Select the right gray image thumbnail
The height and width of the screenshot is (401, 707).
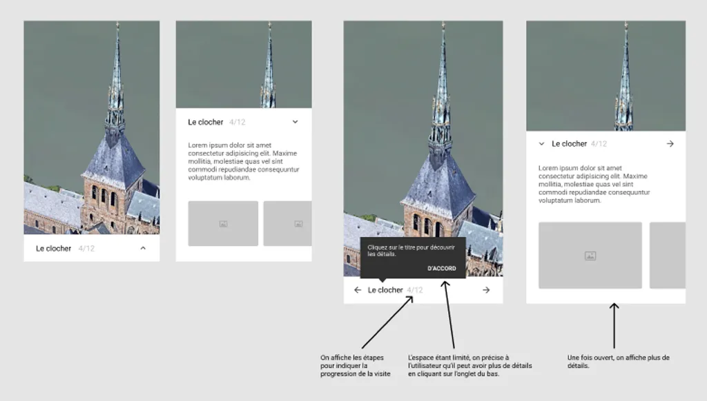point(289,223)
